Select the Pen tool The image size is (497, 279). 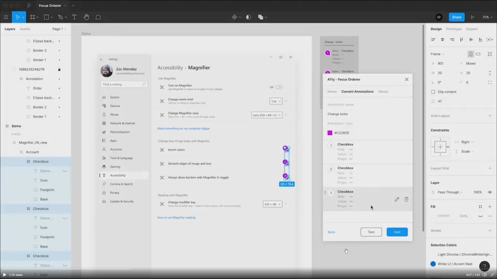pos(60,17)
